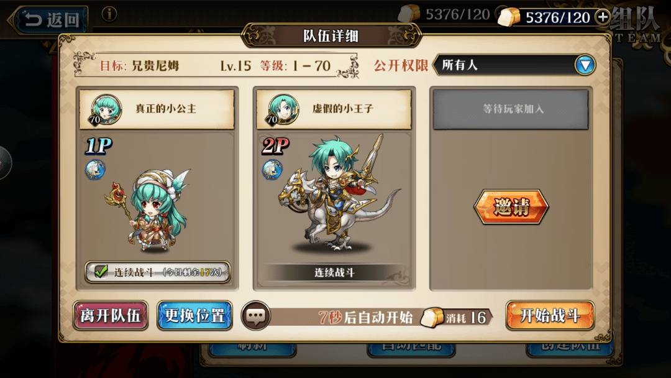Click the blue helper icon under 1P
This screenshot has width=671, height=378.
[x=95, y=170]
